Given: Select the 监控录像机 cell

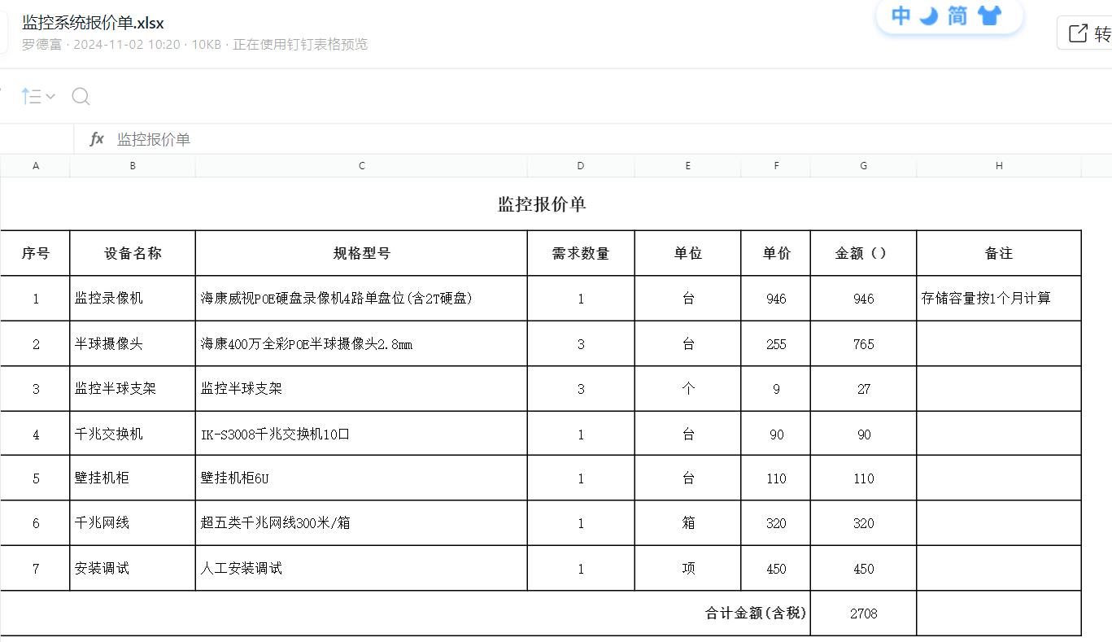Looking at the screenshot, I should click(133, 299).
